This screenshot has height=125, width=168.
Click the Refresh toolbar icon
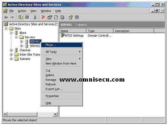(x=56, y=17)
